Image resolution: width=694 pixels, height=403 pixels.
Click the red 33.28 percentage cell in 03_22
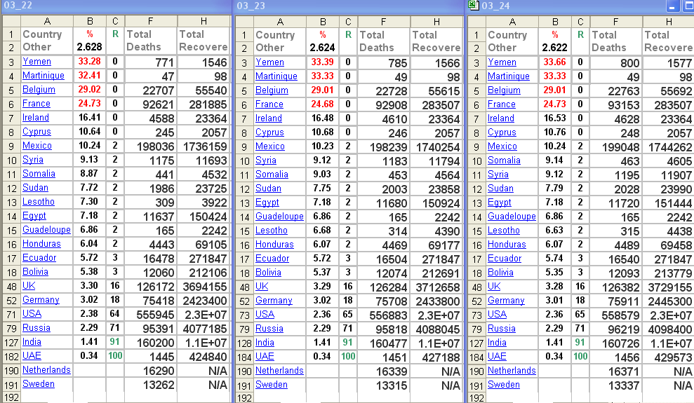click(89, 62)
